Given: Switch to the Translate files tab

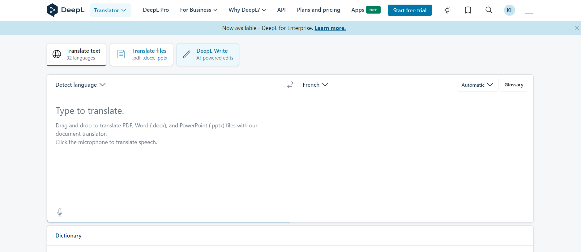Looking at the screenshot, I should click(141, 54).
